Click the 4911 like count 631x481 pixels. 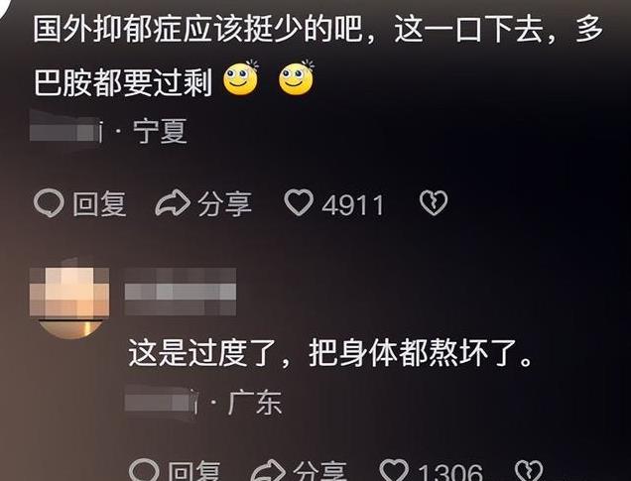tap(353, 205)
